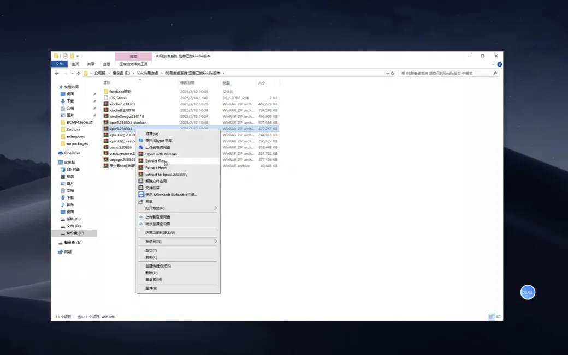
Task: Open the 主页 ribbon tab
Action: (x=75, y=64)
